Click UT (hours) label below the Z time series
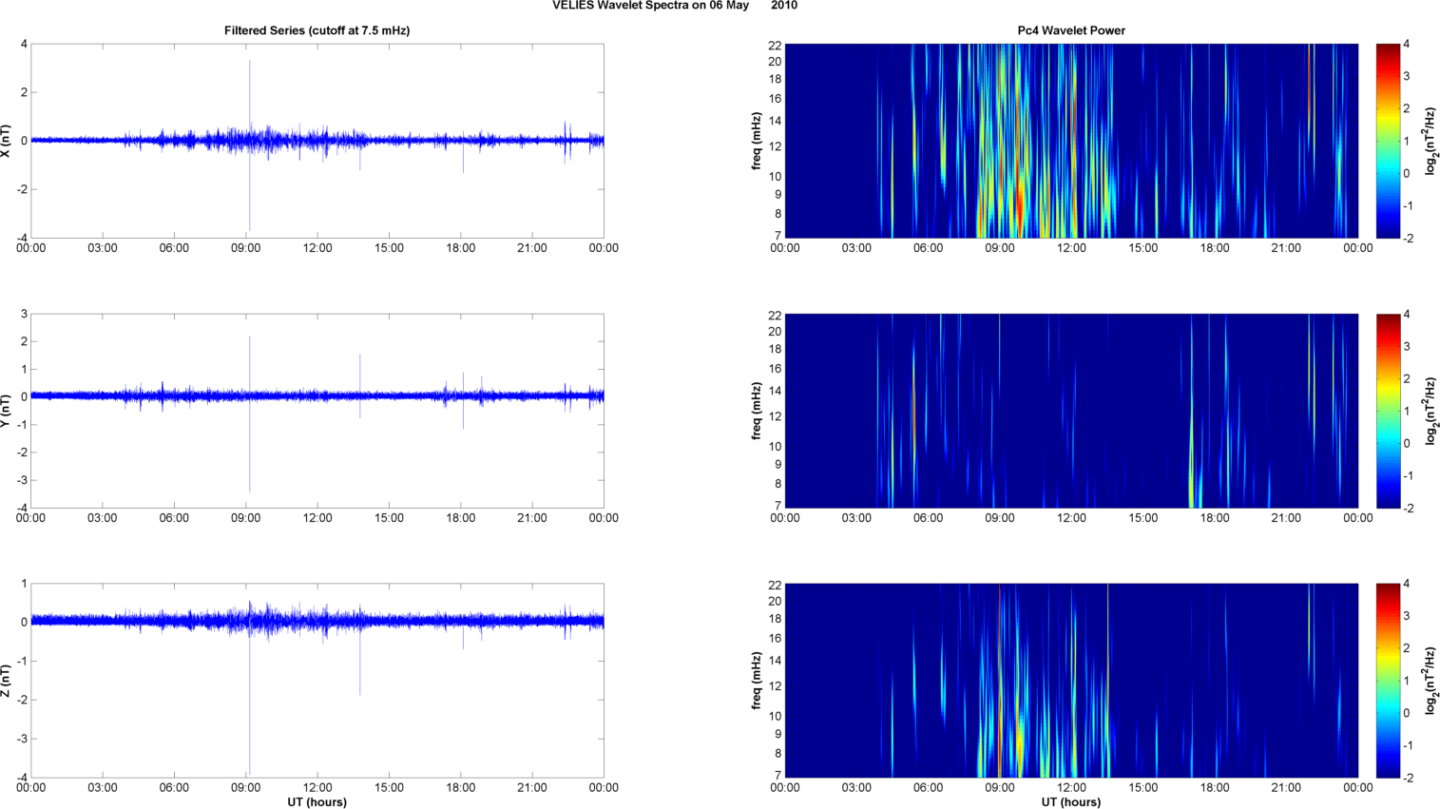Image resolution: width=1440 pixels, height=809 pixels. (317, 802)
